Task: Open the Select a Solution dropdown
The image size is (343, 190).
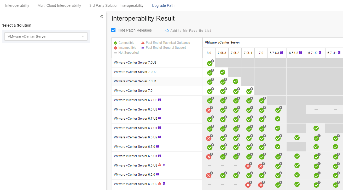Action: point(46,36)
